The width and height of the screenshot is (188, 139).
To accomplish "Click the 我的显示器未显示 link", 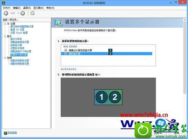I will [70, 69].
